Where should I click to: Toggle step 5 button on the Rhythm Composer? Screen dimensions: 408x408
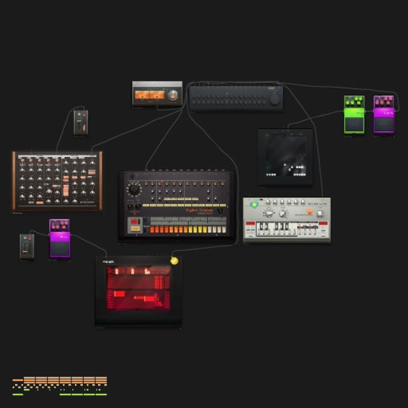(171, 229)
